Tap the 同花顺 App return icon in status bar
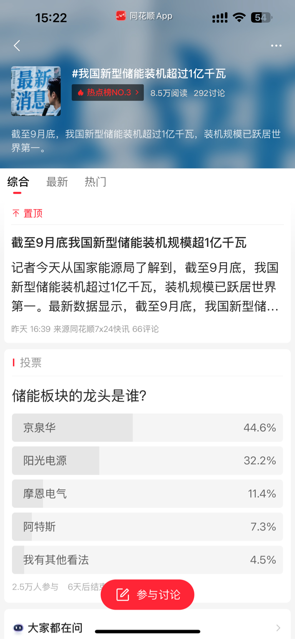 point(121,16)
